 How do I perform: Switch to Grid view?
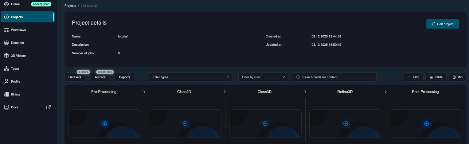tap(413, 77)
